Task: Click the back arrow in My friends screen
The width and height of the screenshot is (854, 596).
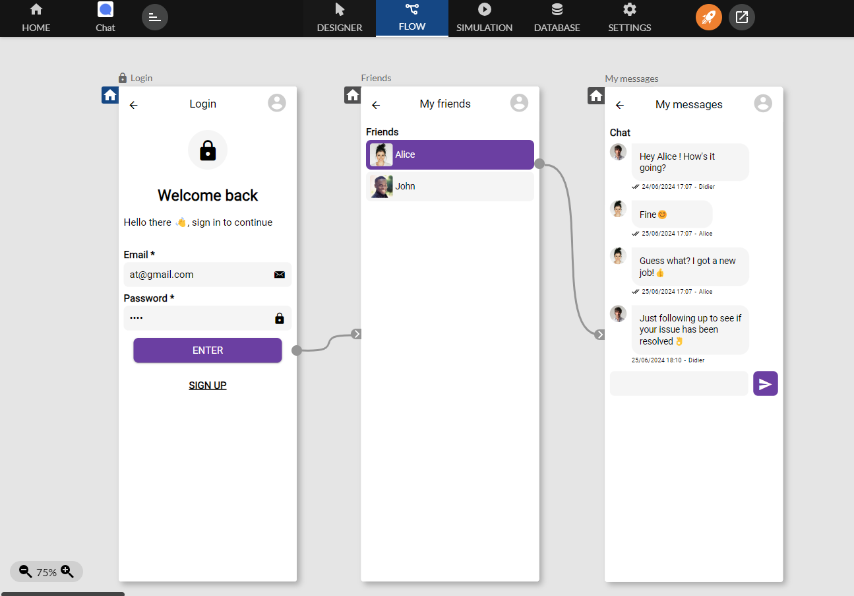Action: (376, 105)
